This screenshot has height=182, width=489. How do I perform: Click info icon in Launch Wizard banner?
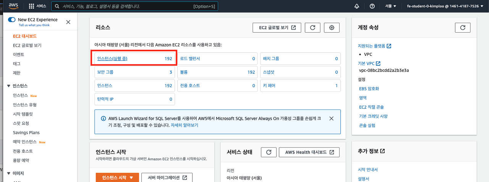pos(103,119)
